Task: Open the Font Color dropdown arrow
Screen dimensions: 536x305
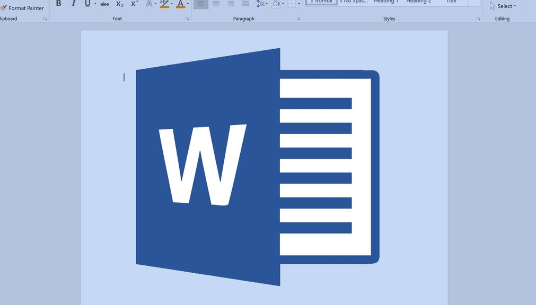Action: click(188, 4)
